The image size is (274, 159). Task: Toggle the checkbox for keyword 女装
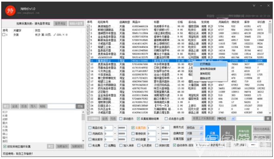pyautogui.click(x=4, y=35)
